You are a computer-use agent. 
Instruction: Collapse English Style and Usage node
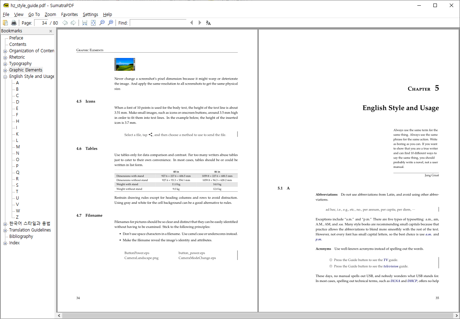(x=5, y=76)
